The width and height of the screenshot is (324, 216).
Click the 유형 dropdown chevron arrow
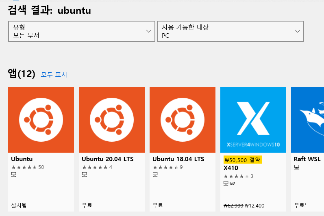(x=148, y=31)
